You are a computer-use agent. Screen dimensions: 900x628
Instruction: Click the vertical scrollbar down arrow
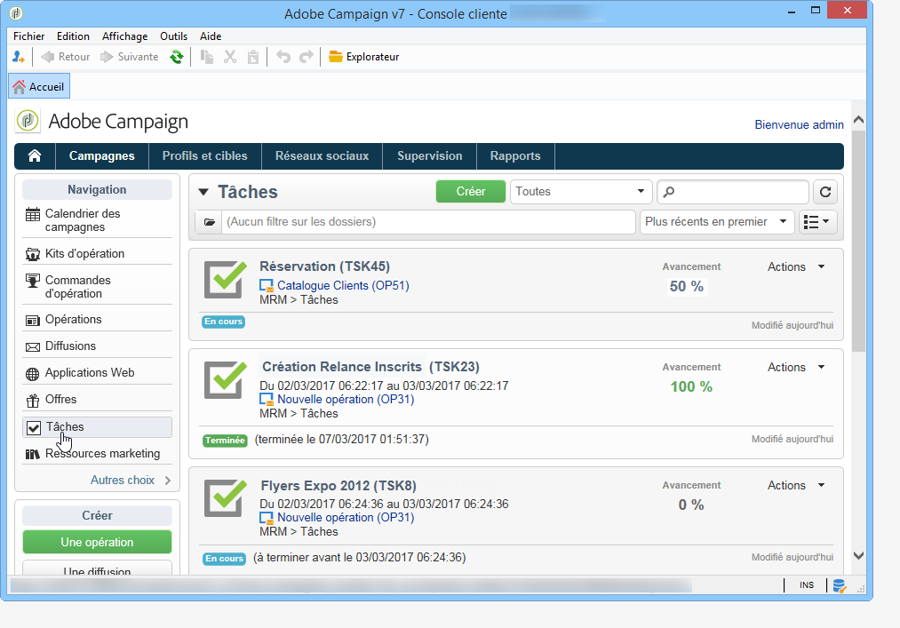(x=858, y=556)
